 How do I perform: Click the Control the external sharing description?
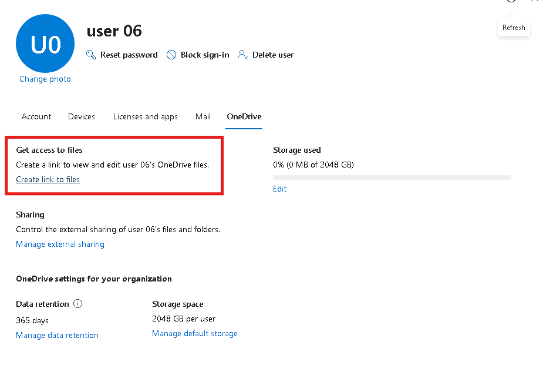[x=118, y=229]
